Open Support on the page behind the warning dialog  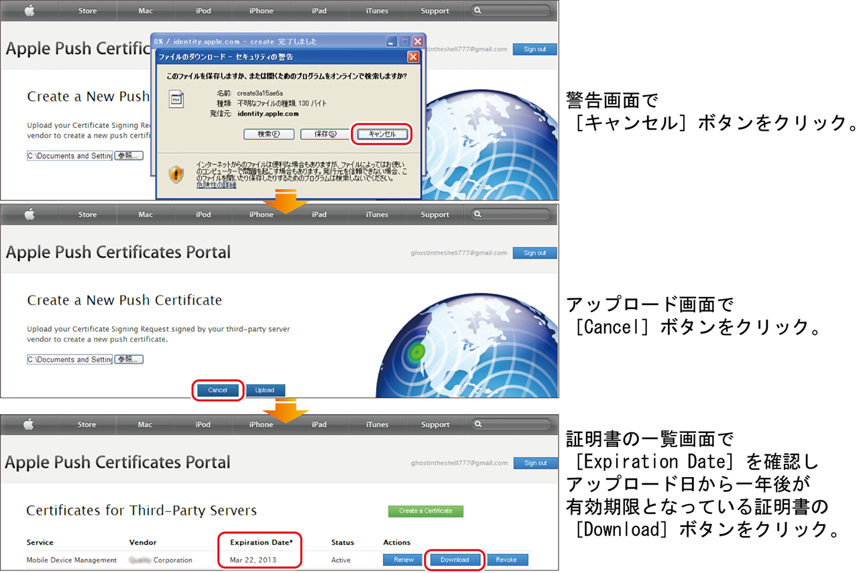click(x=435, y=11)
